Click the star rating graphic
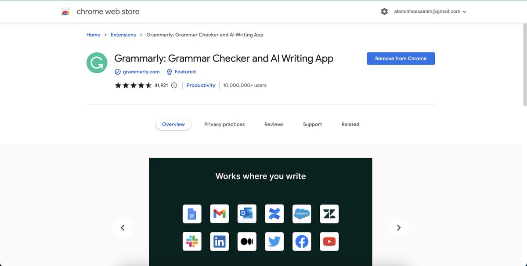Screen dimensions: 527x266 133,86
